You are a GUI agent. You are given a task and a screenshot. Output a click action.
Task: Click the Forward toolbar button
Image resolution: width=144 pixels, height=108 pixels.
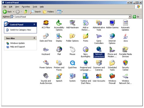point(18,12)
